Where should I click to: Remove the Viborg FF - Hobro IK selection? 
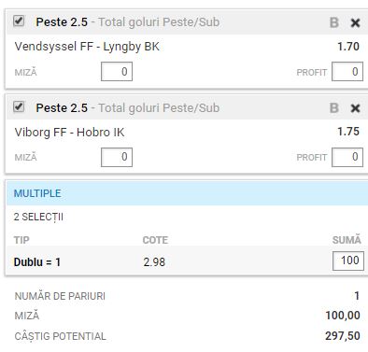[x=355, y=108]
